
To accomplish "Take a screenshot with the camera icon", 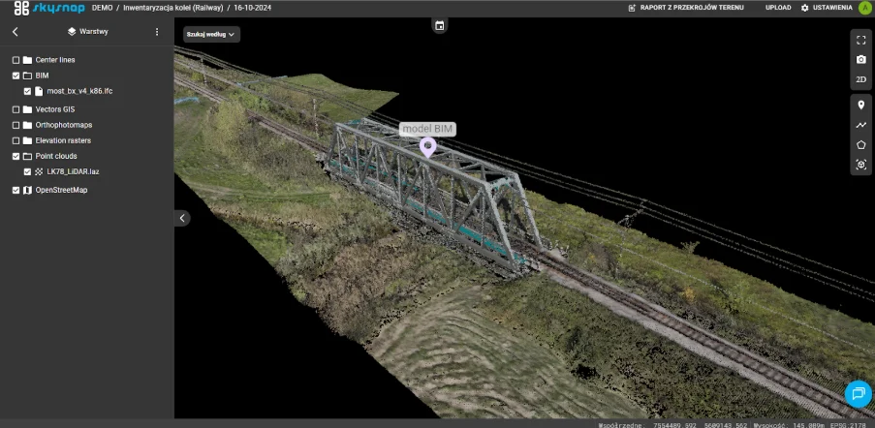I will (x=860, y=60).
